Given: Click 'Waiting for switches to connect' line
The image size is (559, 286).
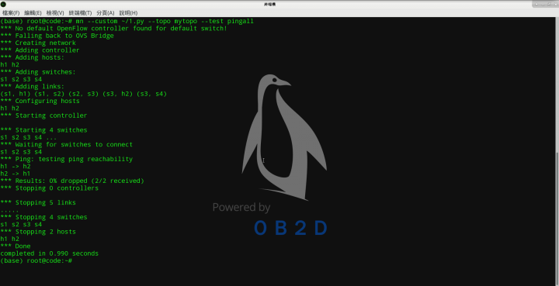Looking at the screenshot, I should (x=66, y=145).
